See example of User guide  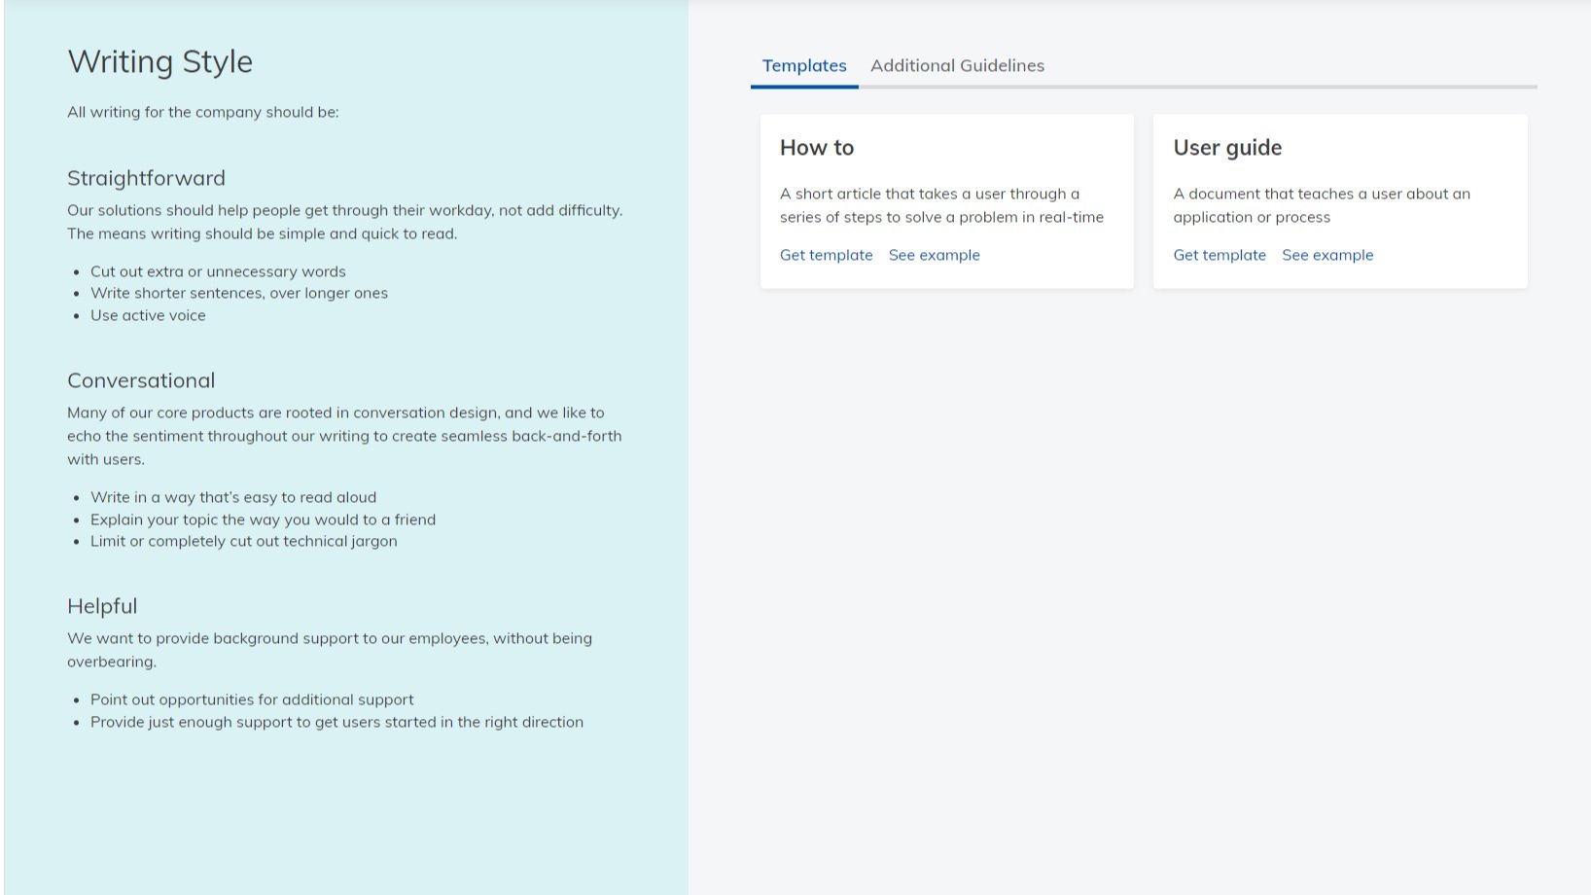point(1327,255)
